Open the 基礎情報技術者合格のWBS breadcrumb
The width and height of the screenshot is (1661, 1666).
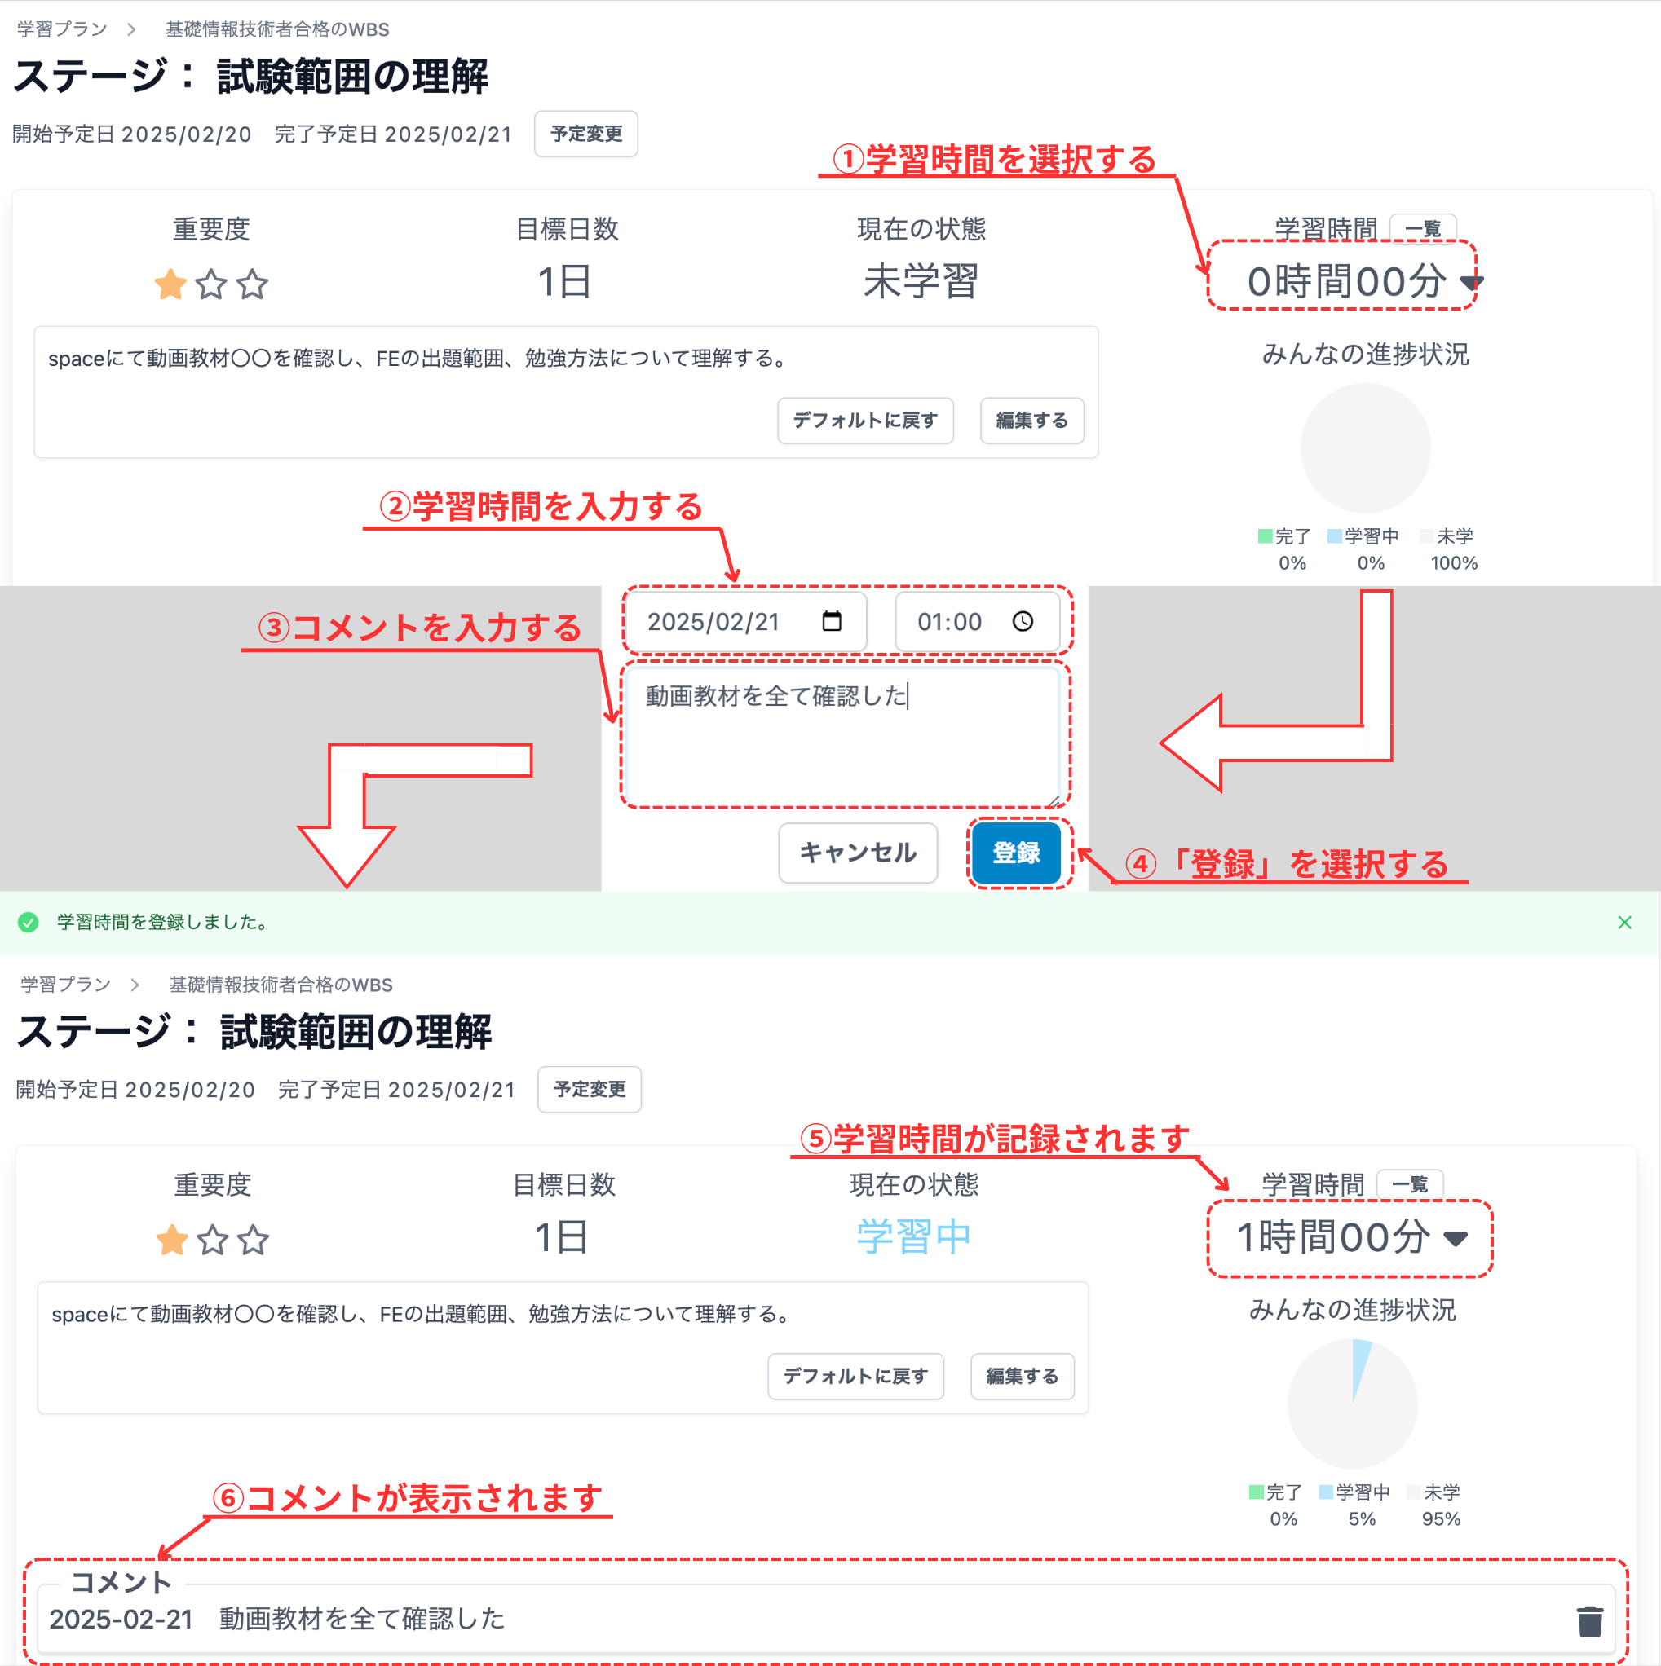click(276, 29)
